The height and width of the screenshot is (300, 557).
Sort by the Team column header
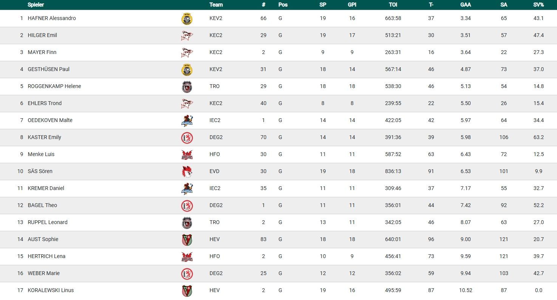click(x=216, y=5)
